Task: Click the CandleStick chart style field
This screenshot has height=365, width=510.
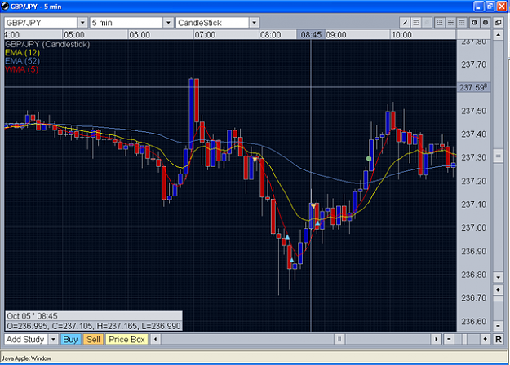Action: pos(213,23)
